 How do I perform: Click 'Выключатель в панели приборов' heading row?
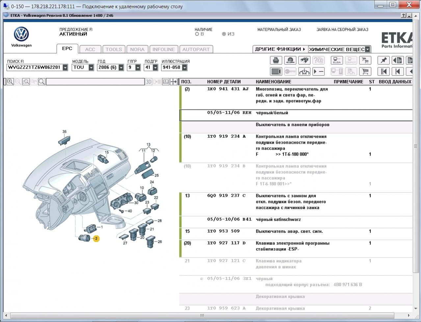point(296,127)
